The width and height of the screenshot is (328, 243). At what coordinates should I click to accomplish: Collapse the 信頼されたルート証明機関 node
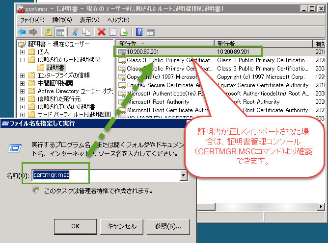[22, 60]
